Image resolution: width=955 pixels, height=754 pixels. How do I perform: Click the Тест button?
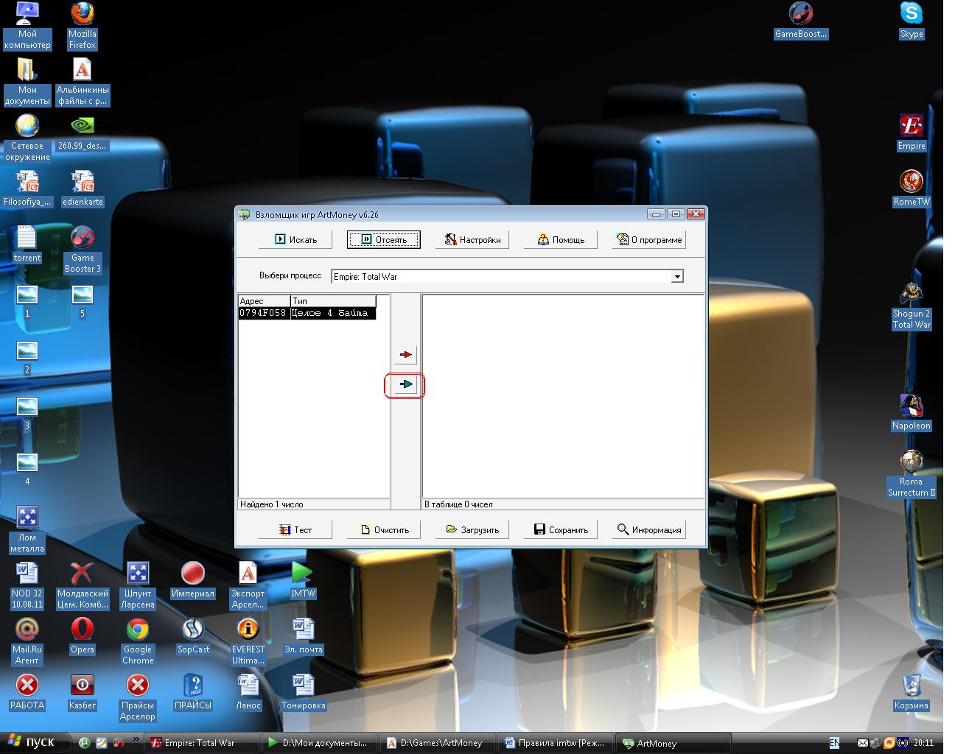point(295,529)
